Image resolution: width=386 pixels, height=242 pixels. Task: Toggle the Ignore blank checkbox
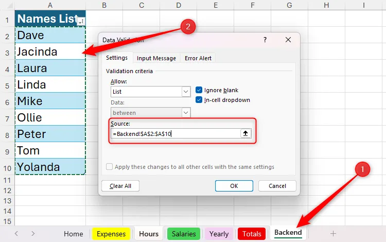coord(199,90)
